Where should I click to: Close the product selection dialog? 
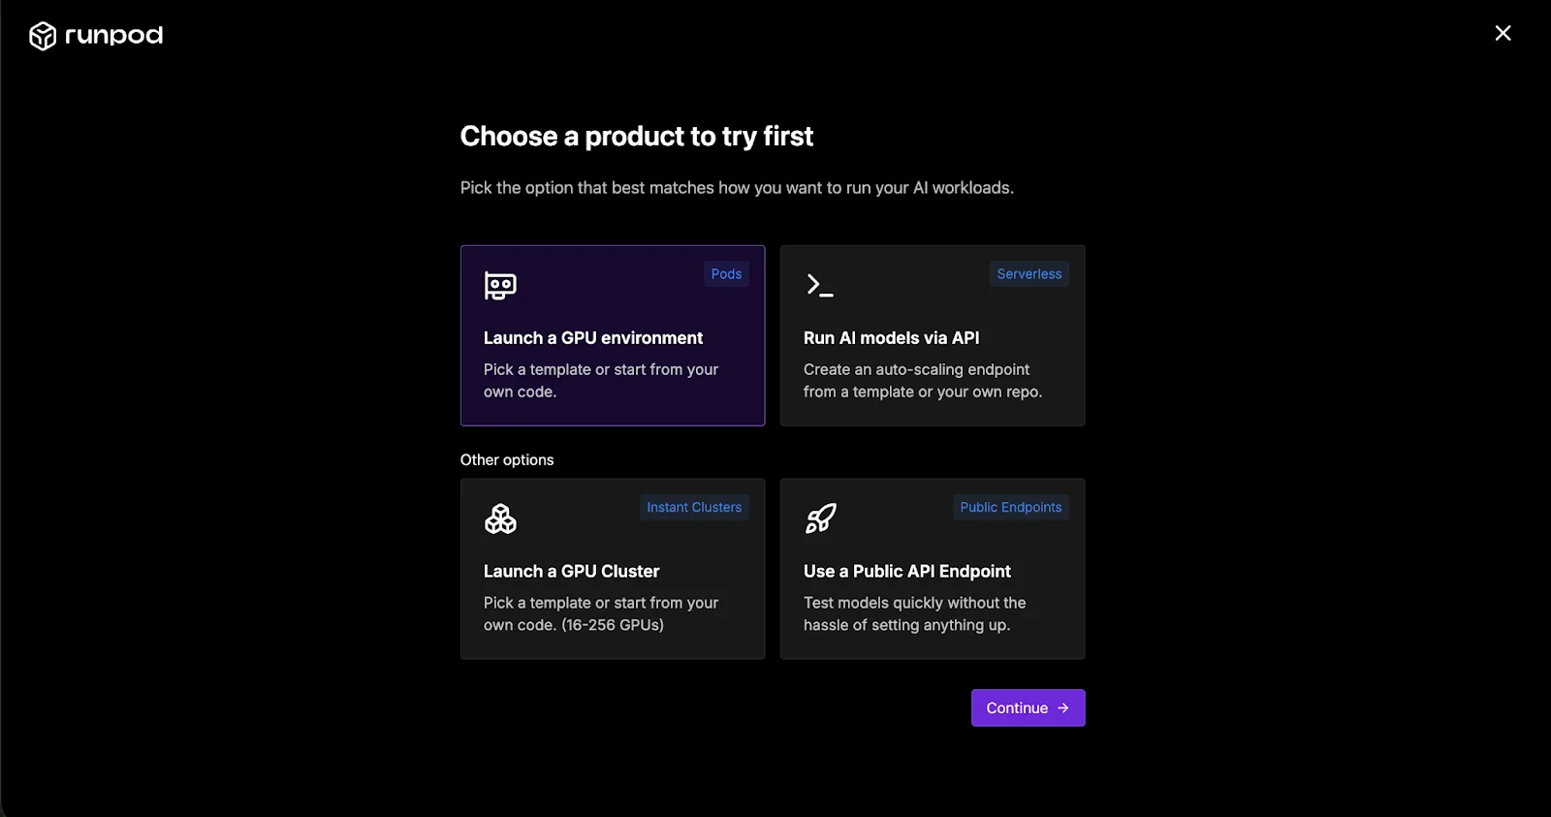coord(1503,34)
